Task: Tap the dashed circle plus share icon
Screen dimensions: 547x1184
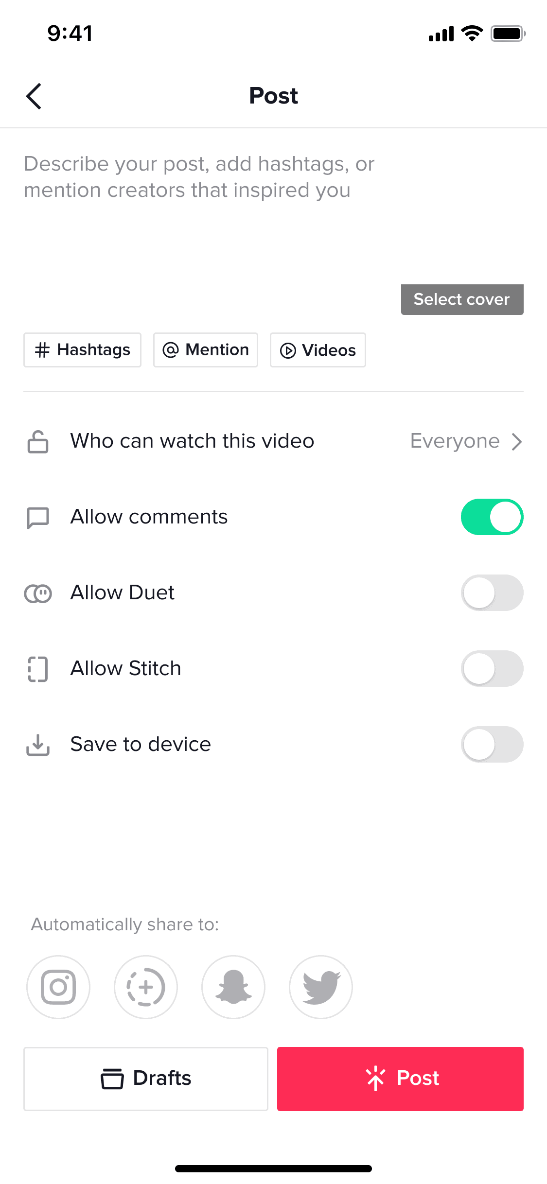Action: (x=146, y=987)
